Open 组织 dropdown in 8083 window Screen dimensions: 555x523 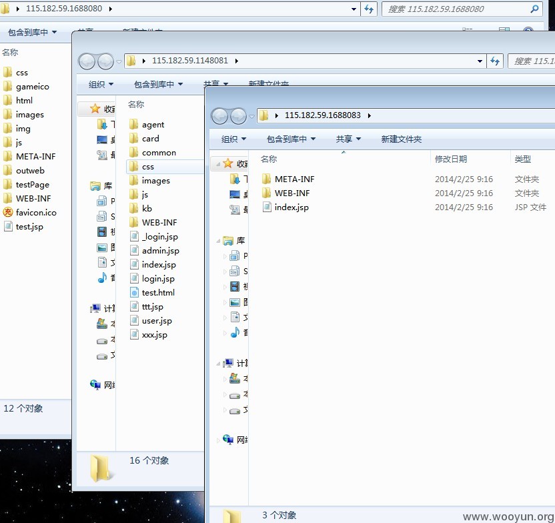(233, 139)
